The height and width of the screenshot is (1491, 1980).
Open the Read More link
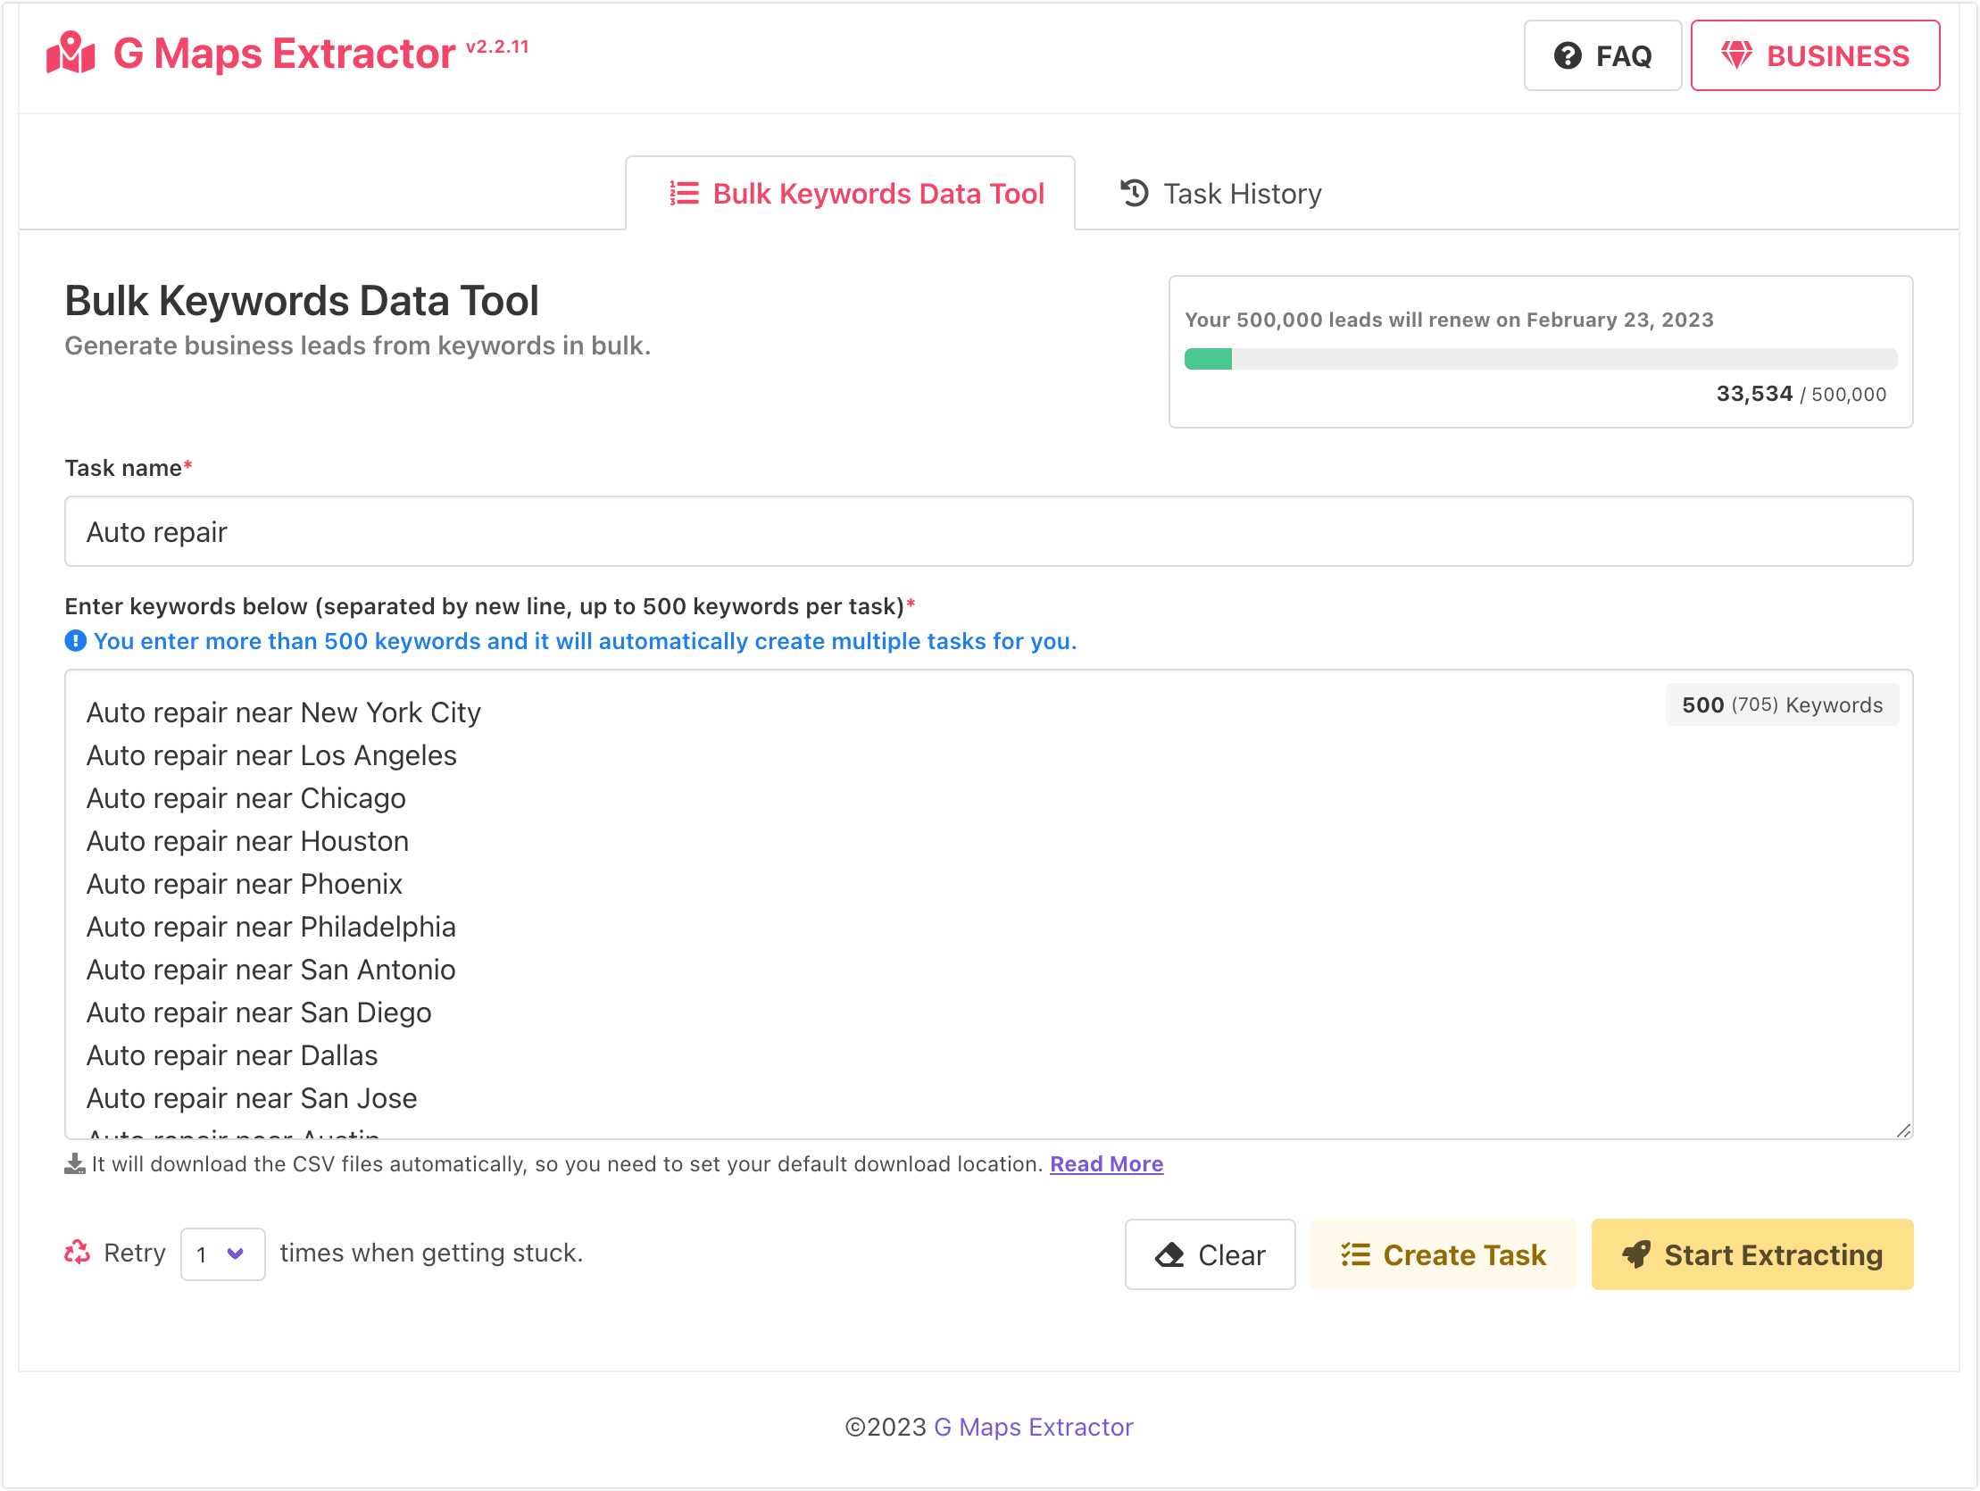pyautogui.click(x=1106, y=1163)
